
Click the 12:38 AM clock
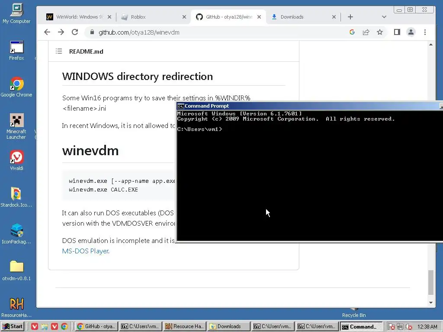pyautogui.click(x=427, y=327)
